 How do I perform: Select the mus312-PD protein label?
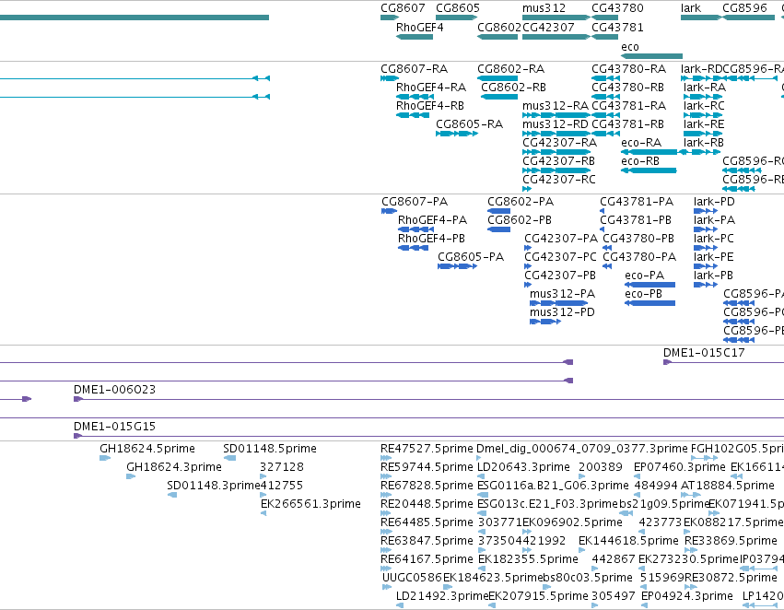563,312
